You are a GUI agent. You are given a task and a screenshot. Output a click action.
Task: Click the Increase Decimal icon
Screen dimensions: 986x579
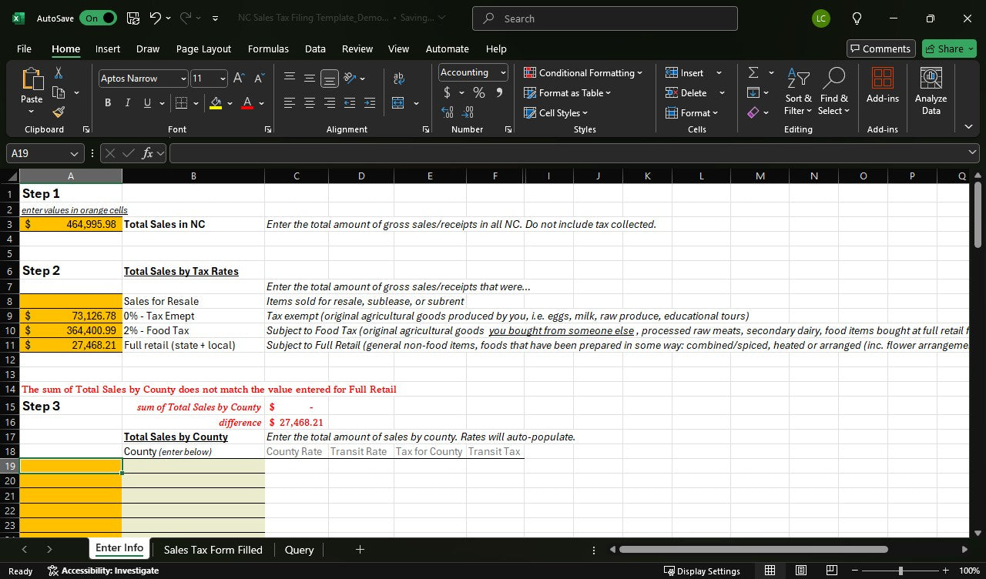coord(448,112)
